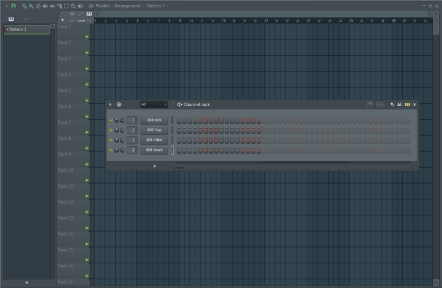This screenshot has height=288, width=442.
Task: Select the Draw pencil tool
Action: 25,6
